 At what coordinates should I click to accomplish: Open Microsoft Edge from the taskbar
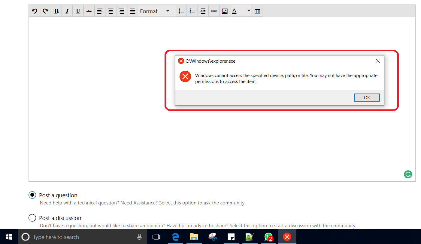(x=175, y=237)
